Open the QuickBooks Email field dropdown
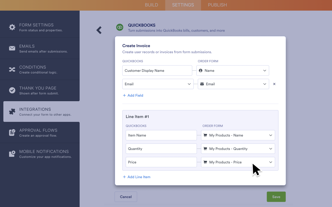This screenshot has width=332, height=207. point(158,84)
